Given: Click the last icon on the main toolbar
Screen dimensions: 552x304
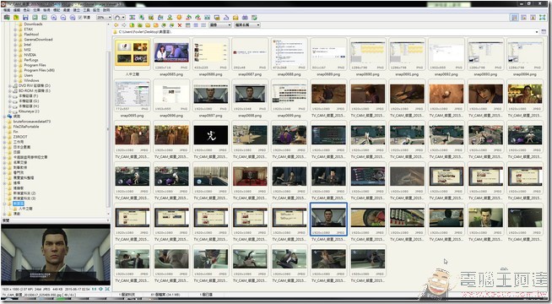Looking at the screenshot, I should [255, 17].
